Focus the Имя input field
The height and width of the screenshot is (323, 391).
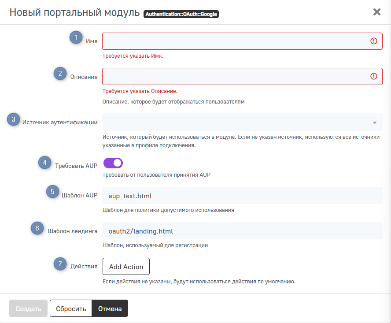click(233, 41)
